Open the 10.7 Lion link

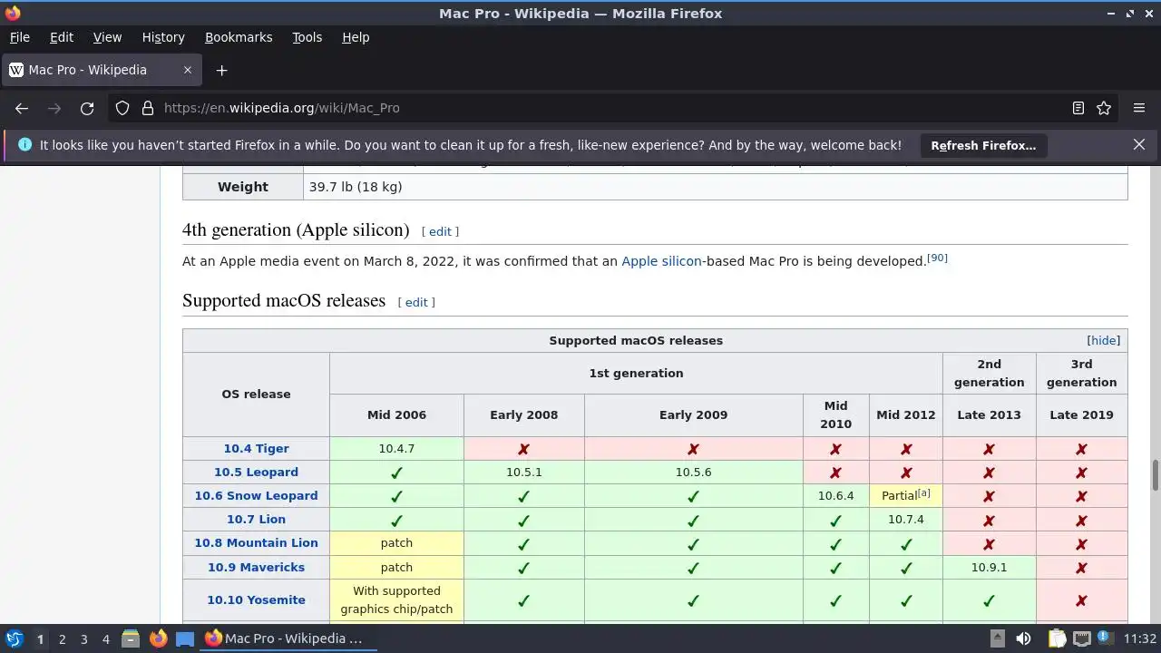256,519
